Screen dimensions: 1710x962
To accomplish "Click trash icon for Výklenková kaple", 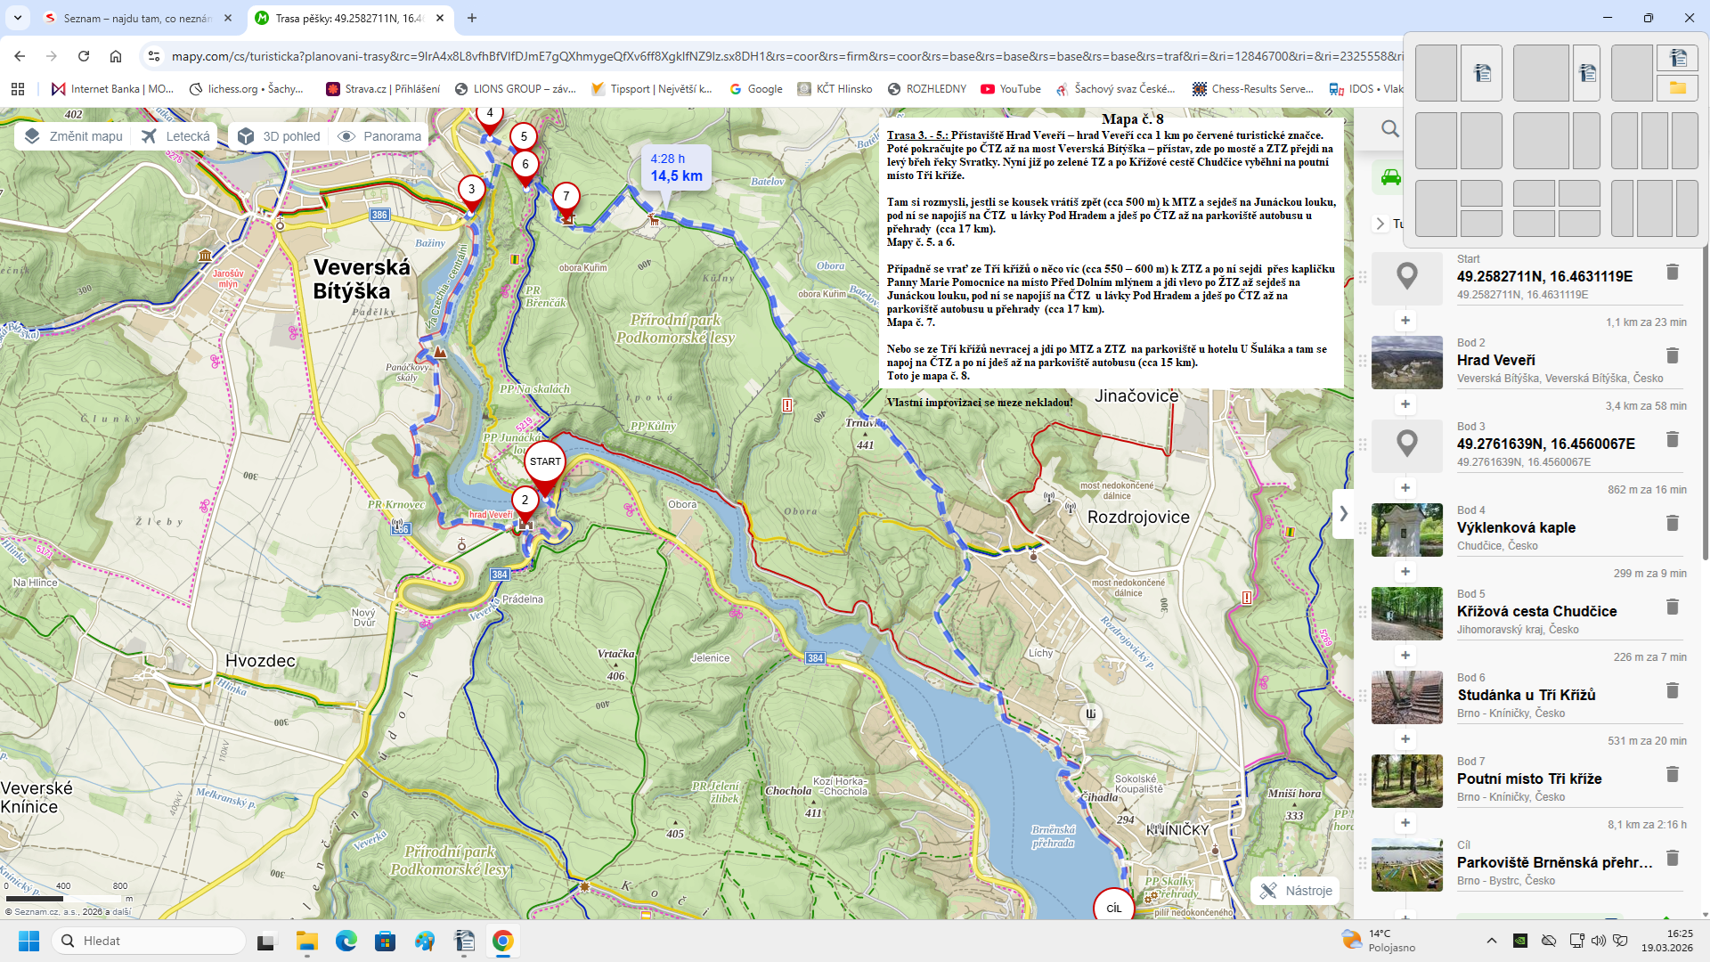I will (1672, 524).
